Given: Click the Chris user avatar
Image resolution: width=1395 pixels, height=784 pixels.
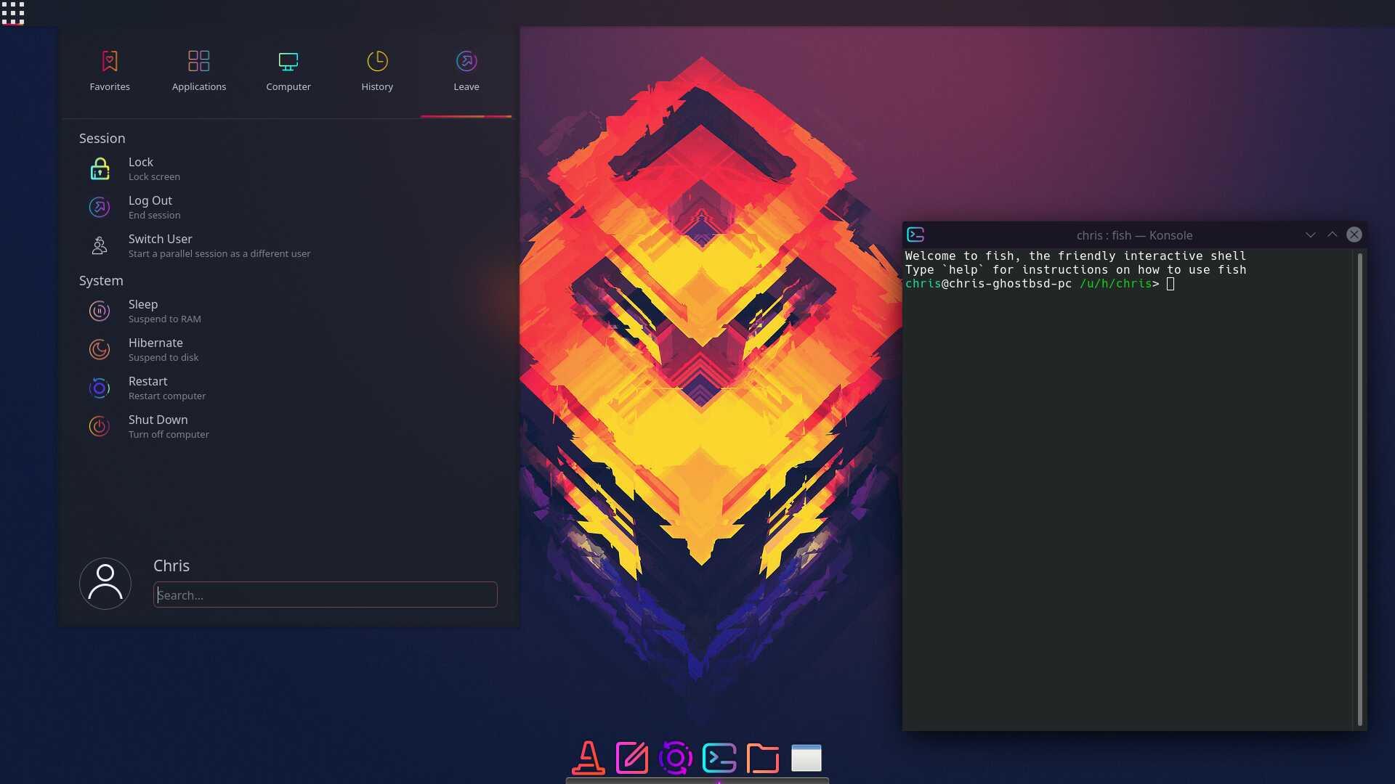Looking at the screenshot, I should point(105,584).
